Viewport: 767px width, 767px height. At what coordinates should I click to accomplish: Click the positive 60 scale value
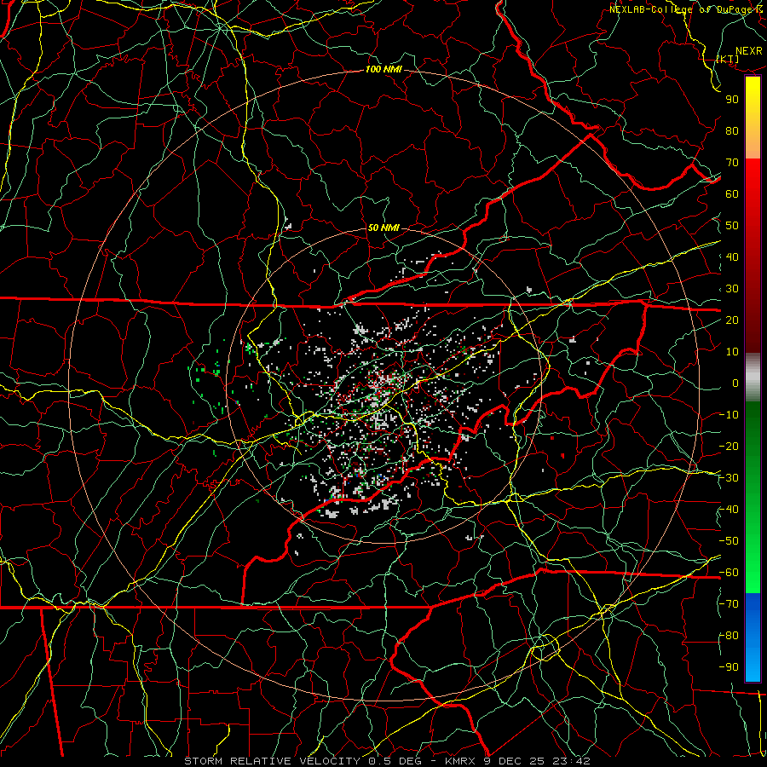(732, 194)
